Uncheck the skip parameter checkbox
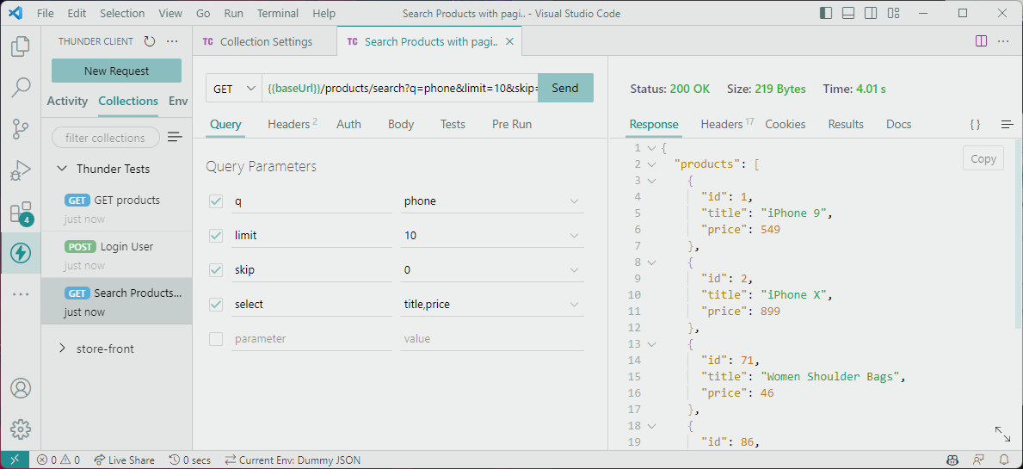 [x=216, y=270]
